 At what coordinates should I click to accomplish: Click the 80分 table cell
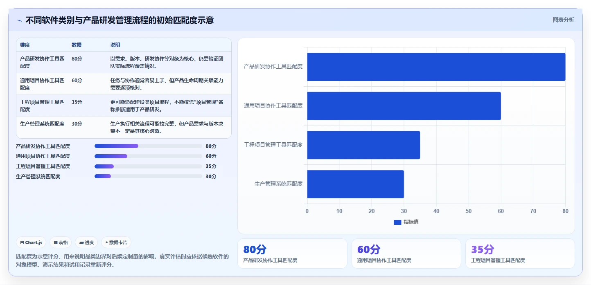point(77,59)
